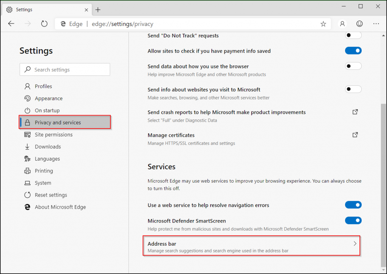Open Site permissions settings
The image size is (387, 274).
pos(53,135)
